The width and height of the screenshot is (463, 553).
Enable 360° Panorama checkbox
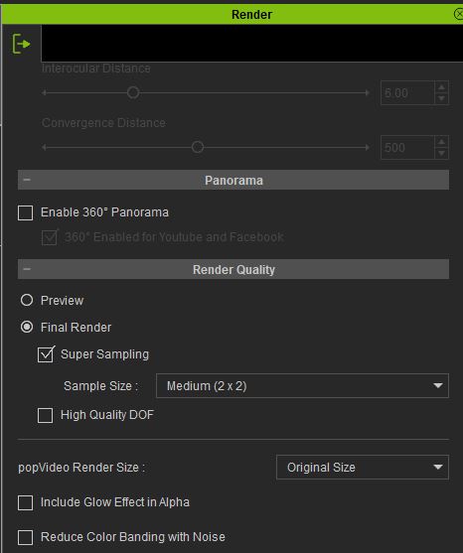pos(26,213)
